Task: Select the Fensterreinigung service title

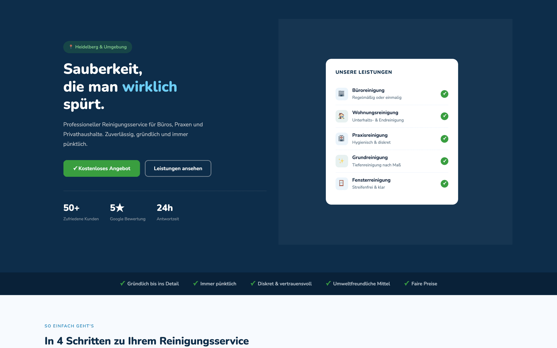Action: (371, 180)
